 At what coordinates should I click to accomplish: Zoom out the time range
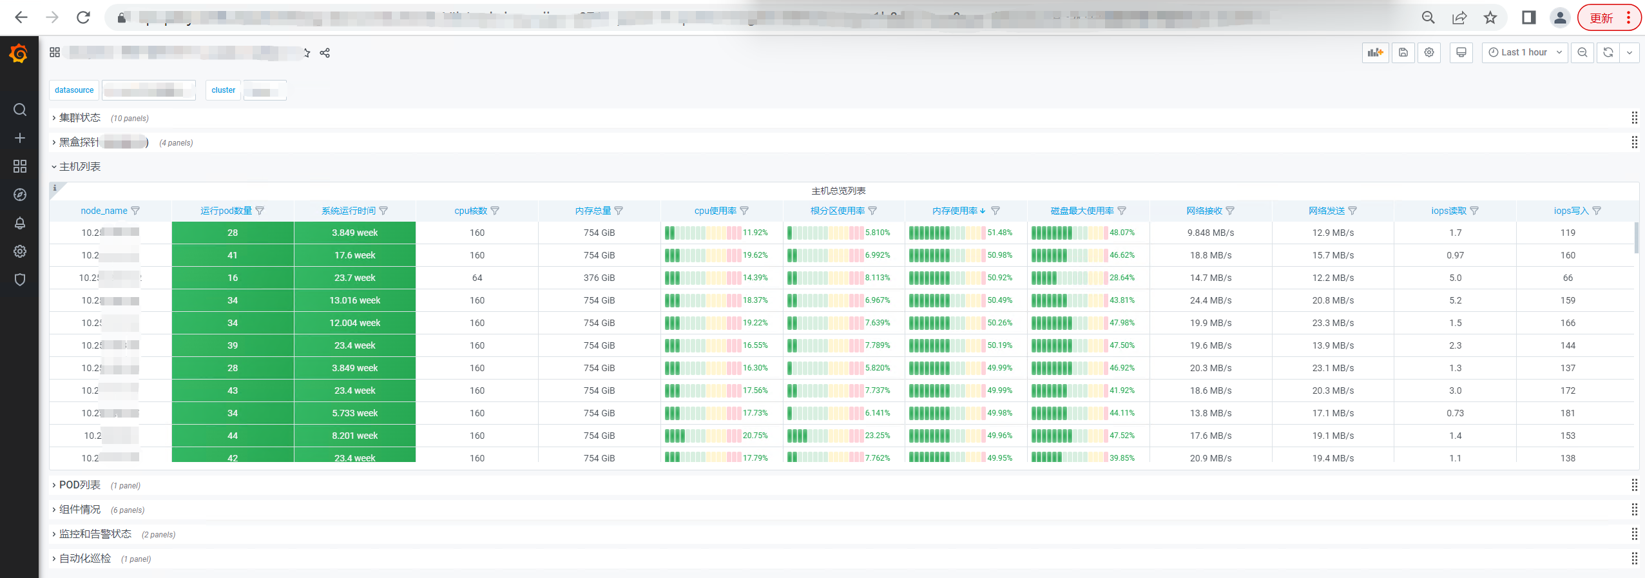click(1582, 52)
